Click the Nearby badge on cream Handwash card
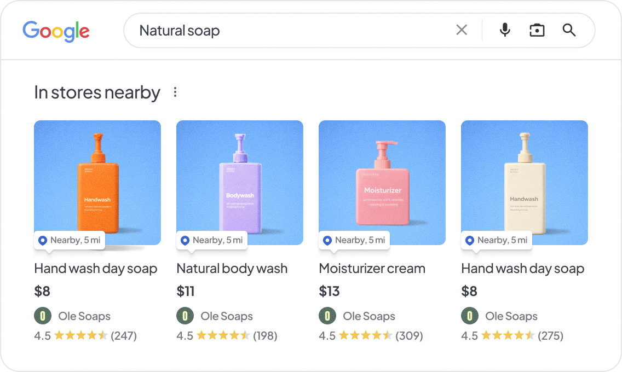 (497, 240)
